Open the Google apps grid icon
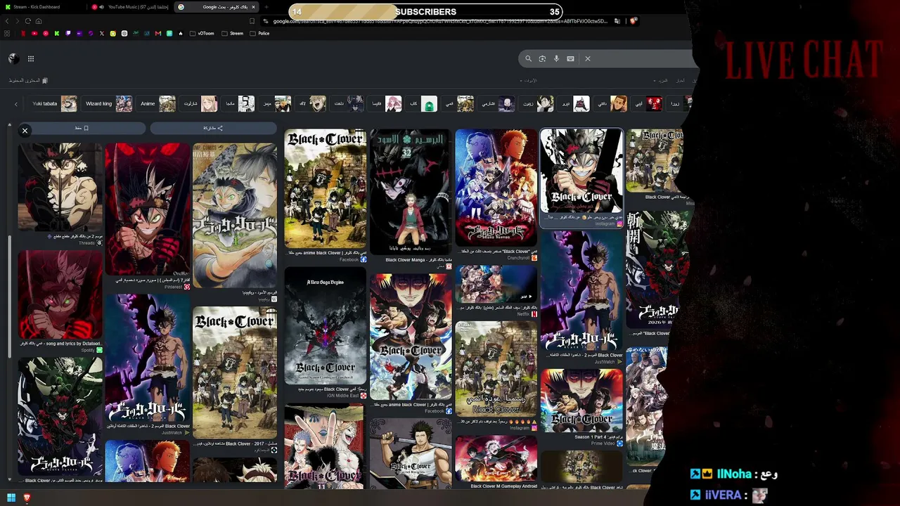The height and width of the screenshot is (506, 900). click(x=31, y=59)
